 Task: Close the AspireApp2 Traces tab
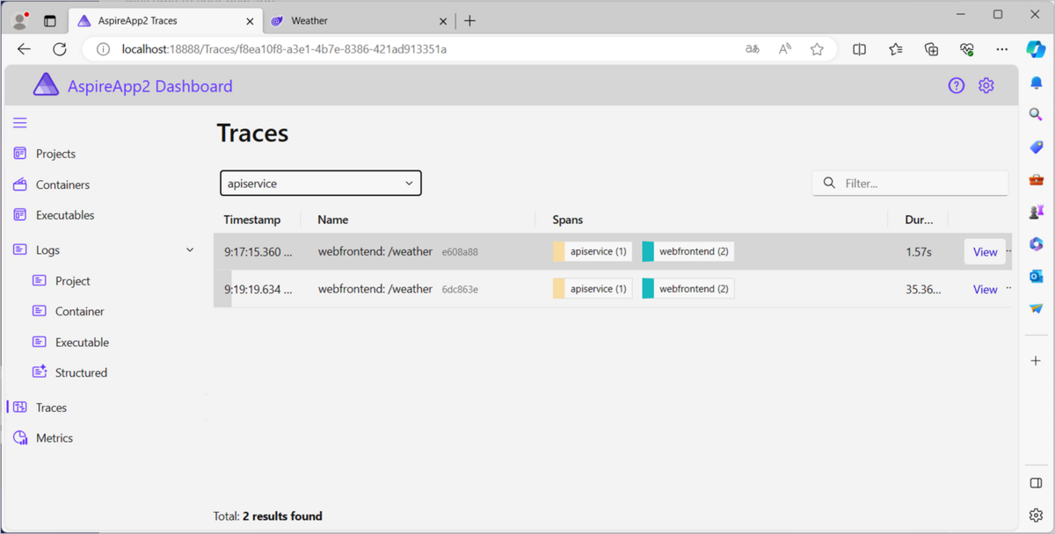point(249,20)
